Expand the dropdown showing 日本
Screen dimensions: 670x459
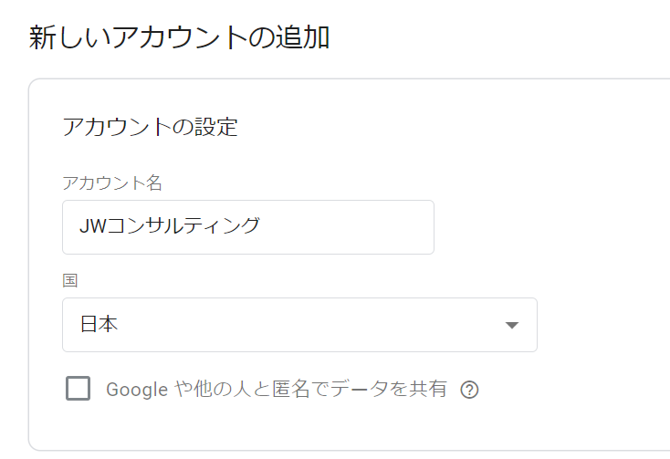coord(299,325)
